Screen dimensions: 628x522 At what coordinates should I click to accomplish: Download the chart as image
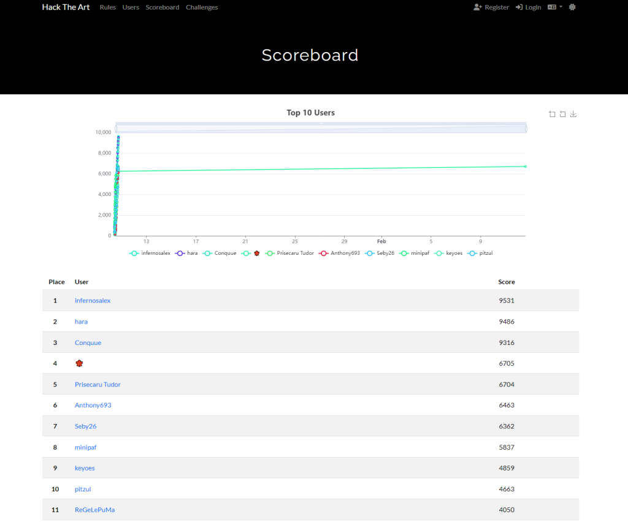click(x=573, y=114)
